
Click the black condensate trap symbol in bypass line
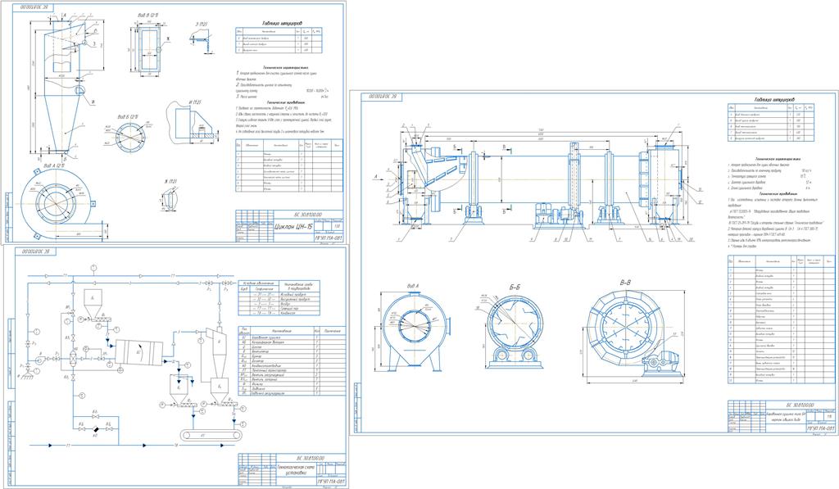point(95,428)
